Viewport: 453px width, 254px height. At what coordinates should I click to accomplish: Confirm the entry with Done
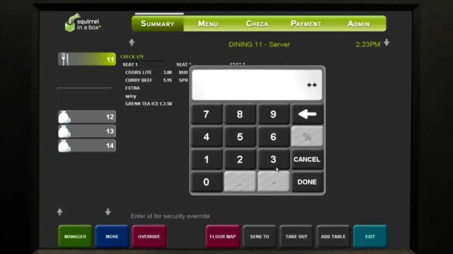(307, 182)
